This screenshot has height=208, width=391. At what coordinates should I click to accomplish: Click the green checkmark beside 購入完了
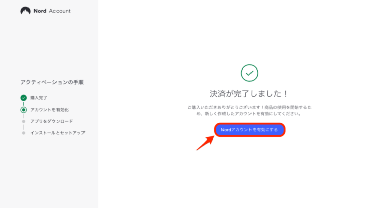[x=24, y=98]
